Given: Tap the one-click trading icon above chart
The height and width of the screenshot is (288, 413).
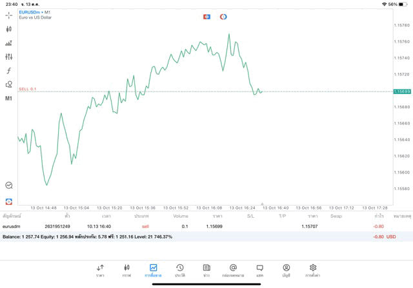Looking at the screenshot, I should 206,17.
